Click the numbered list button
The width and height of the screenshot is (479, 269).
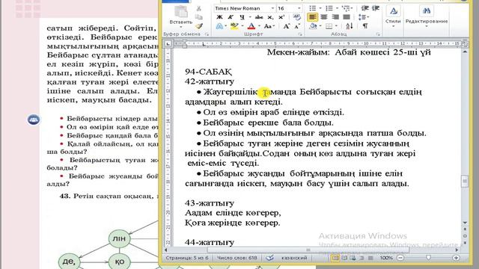[329, 8]
